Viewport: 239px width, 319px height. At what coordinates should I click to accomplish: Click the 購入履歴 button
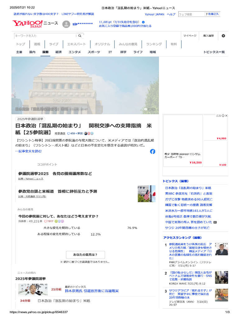(208, 36)
